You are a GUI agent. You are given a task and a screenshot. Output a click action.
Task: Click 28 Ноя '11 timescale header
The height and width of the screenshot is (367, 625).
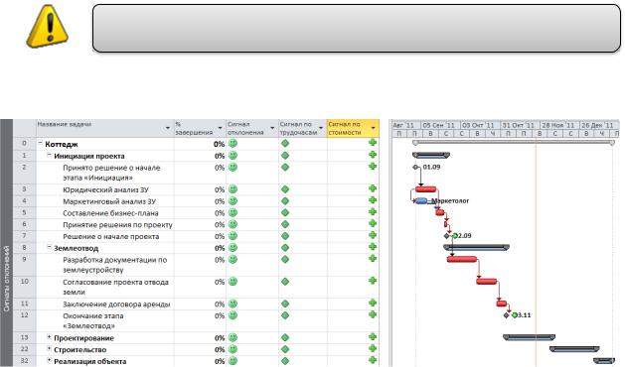coord(559,125)
